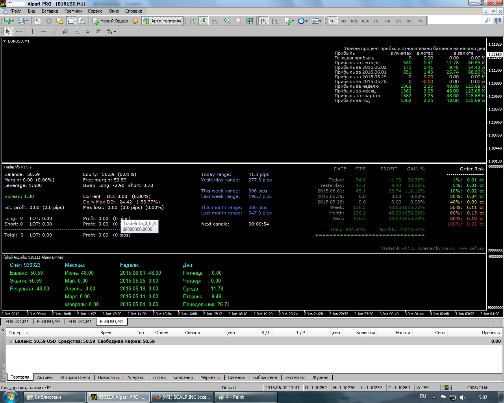Click the search magnifier icon

[x=488, y=20]
